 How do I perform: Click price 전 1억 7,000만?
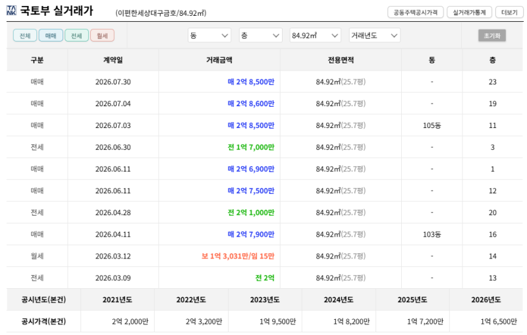click(251, 147)
